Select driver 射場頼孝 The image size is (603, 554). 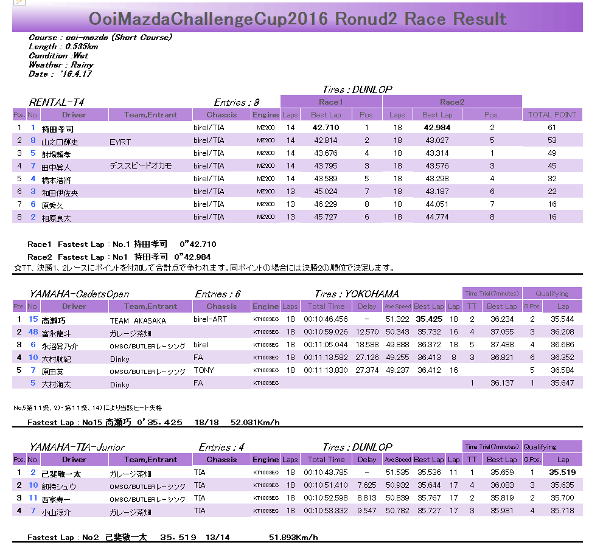point(56,154)
